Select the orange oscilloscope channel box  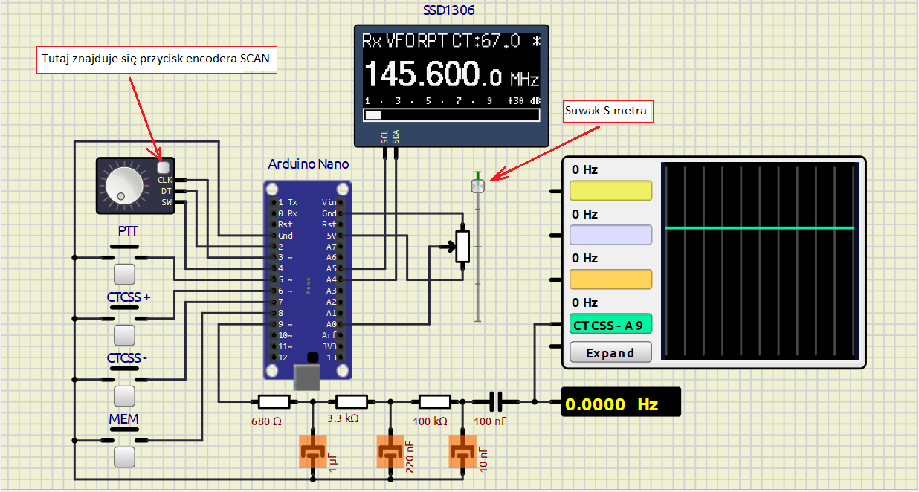click(x=610, y=279)
